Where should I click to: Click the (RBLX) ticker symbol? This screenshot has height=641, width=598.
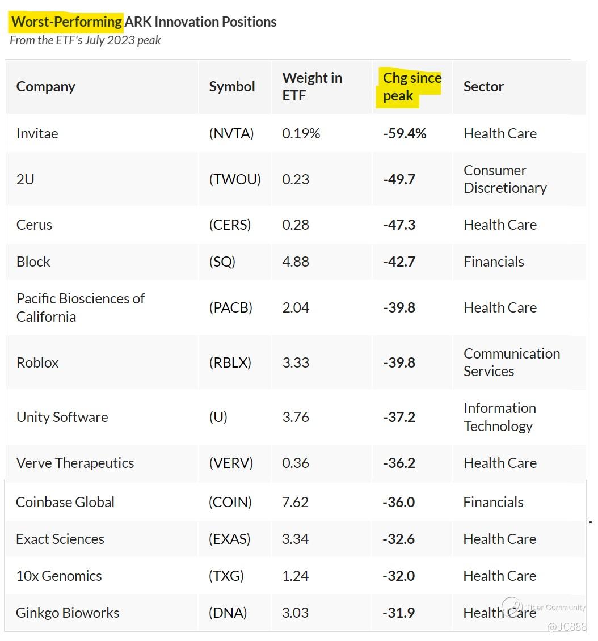point(230,362)
